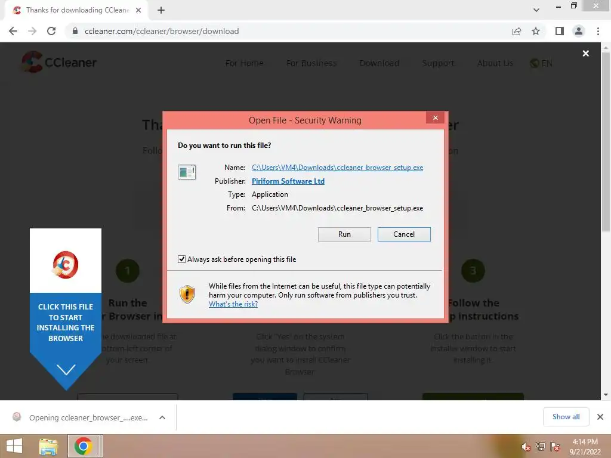Screen dimensions: 611x458
Task: Click the browser forward arrow
Action: tap(32, 31)
